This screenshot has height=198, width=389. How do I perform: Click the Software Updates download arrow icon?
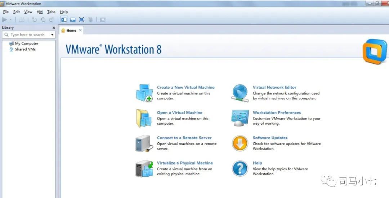tap(240, 143)
